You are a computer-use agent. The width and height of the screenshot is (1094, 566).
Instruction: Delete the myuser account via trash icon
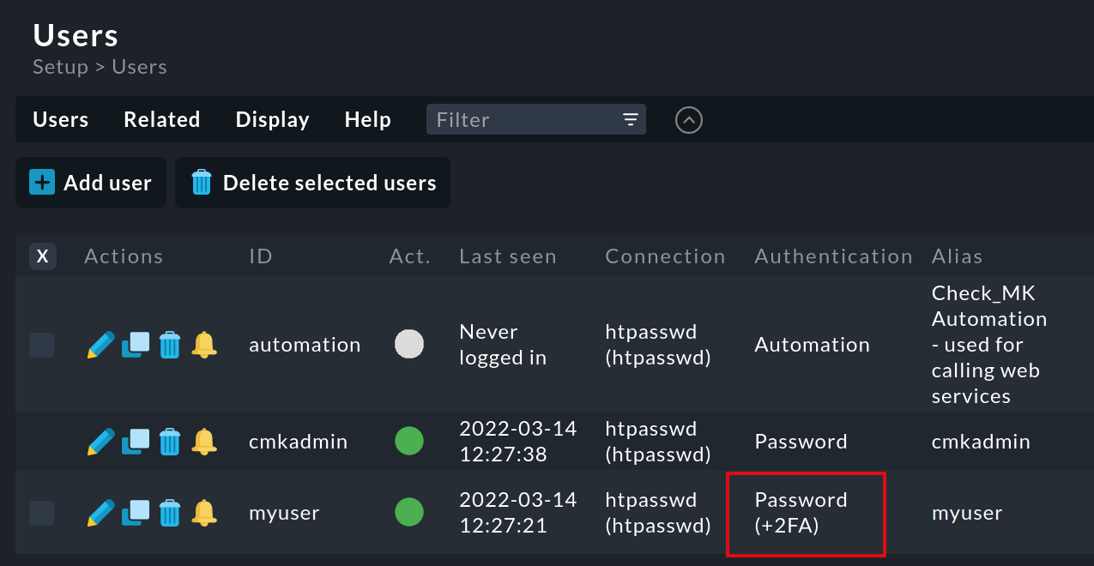pos(170,512)
